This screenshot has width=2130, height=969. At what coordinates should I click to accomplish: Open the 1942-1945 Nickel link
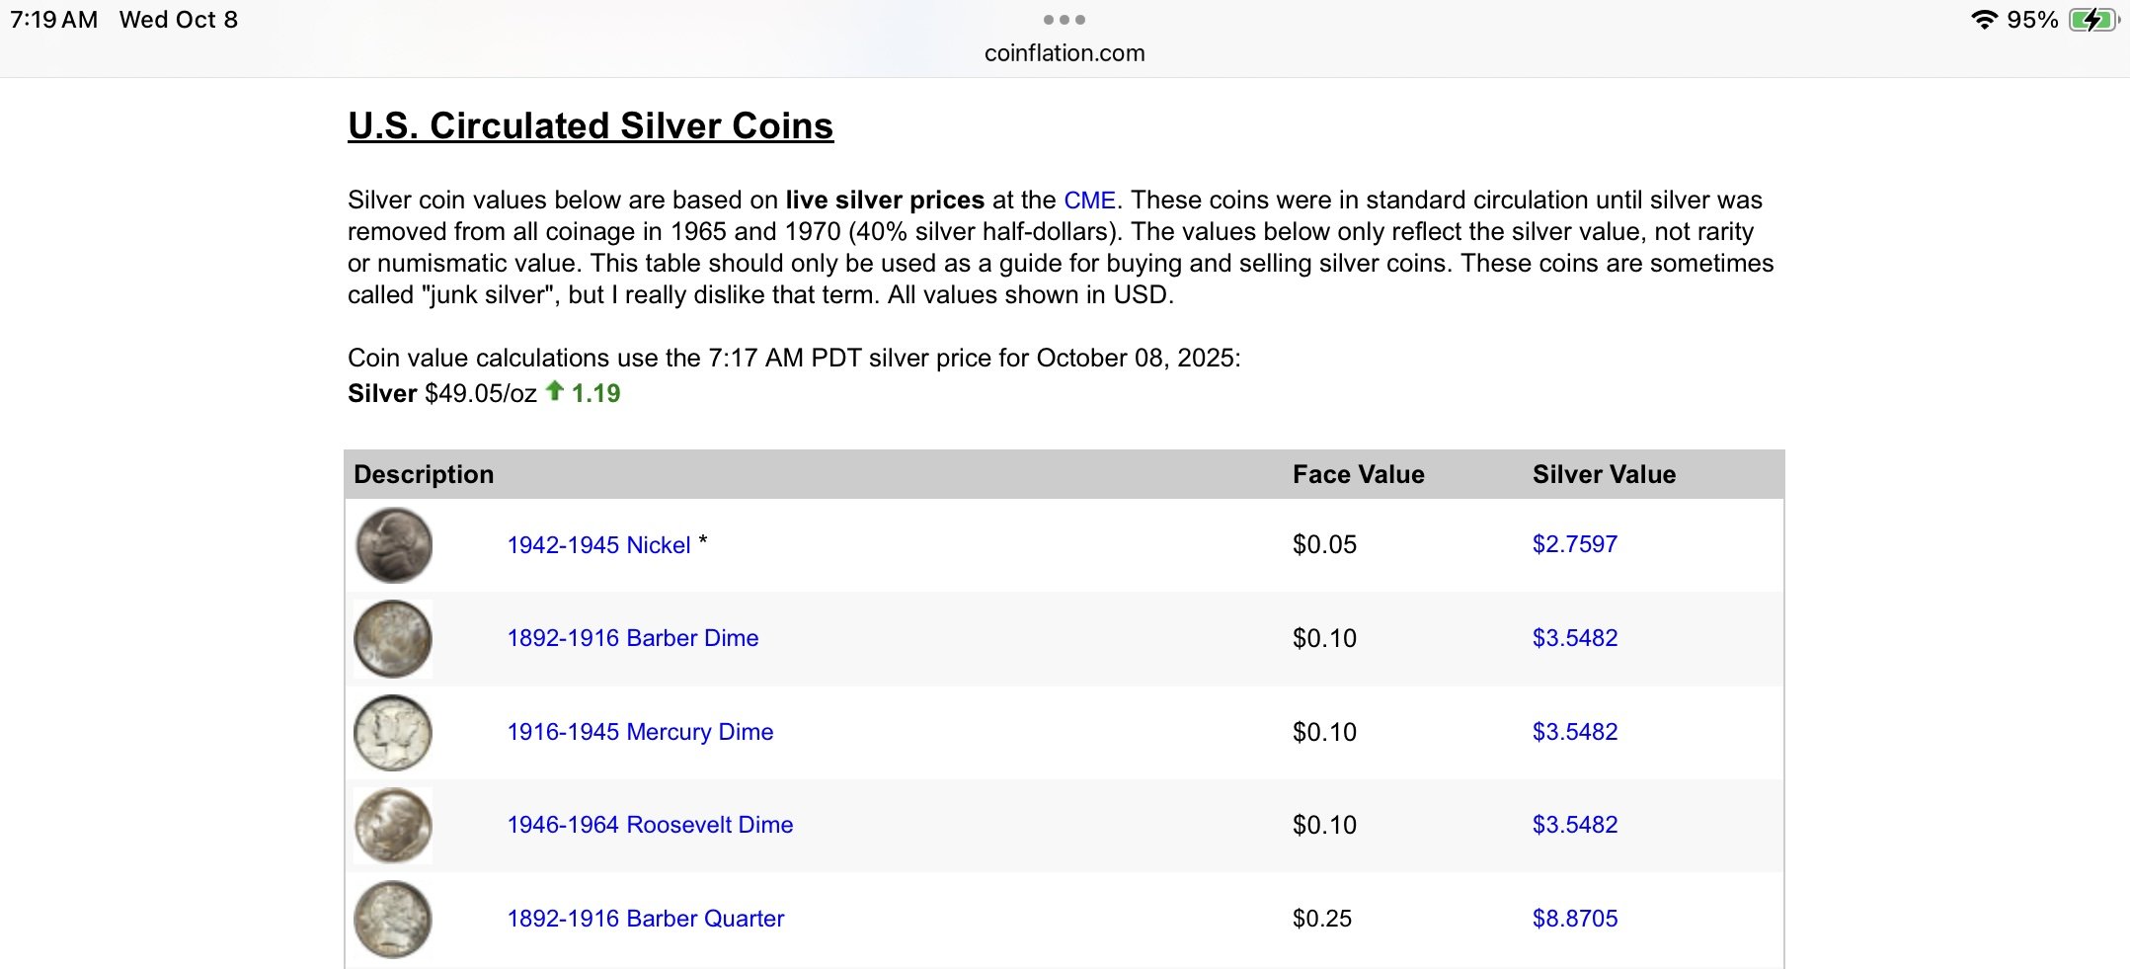point(598,545)
